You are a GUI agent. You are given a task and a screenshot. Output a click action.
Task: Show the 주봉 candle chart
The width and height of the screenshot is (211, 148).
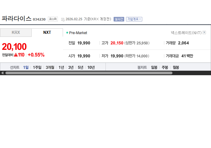click(165, 67)
